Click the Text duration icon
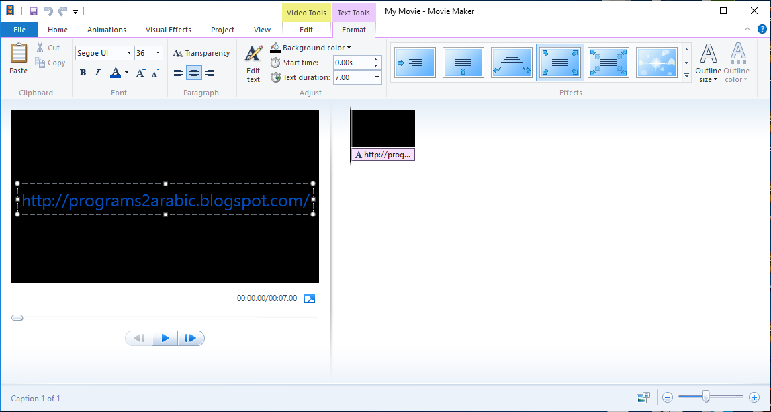 pyautogui.click(x=275, y=77)
